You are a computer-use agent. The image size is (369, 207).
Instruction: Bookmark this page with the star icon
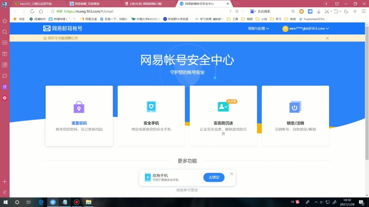tap(53, 11)
